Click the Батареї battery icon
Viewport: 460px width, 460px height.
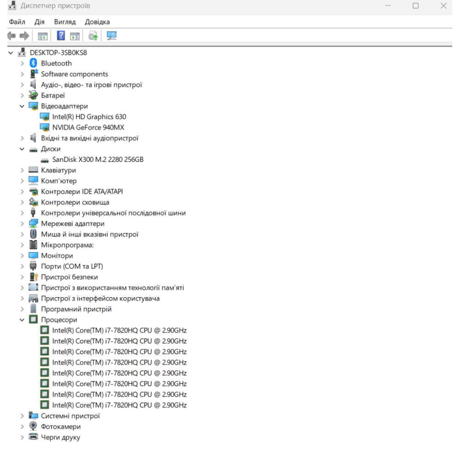tap(33, 96)
